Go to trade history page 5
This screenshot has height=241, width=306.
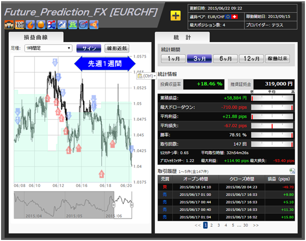tap(233, 225)
